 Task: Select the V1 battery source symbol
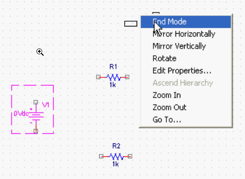36,117
